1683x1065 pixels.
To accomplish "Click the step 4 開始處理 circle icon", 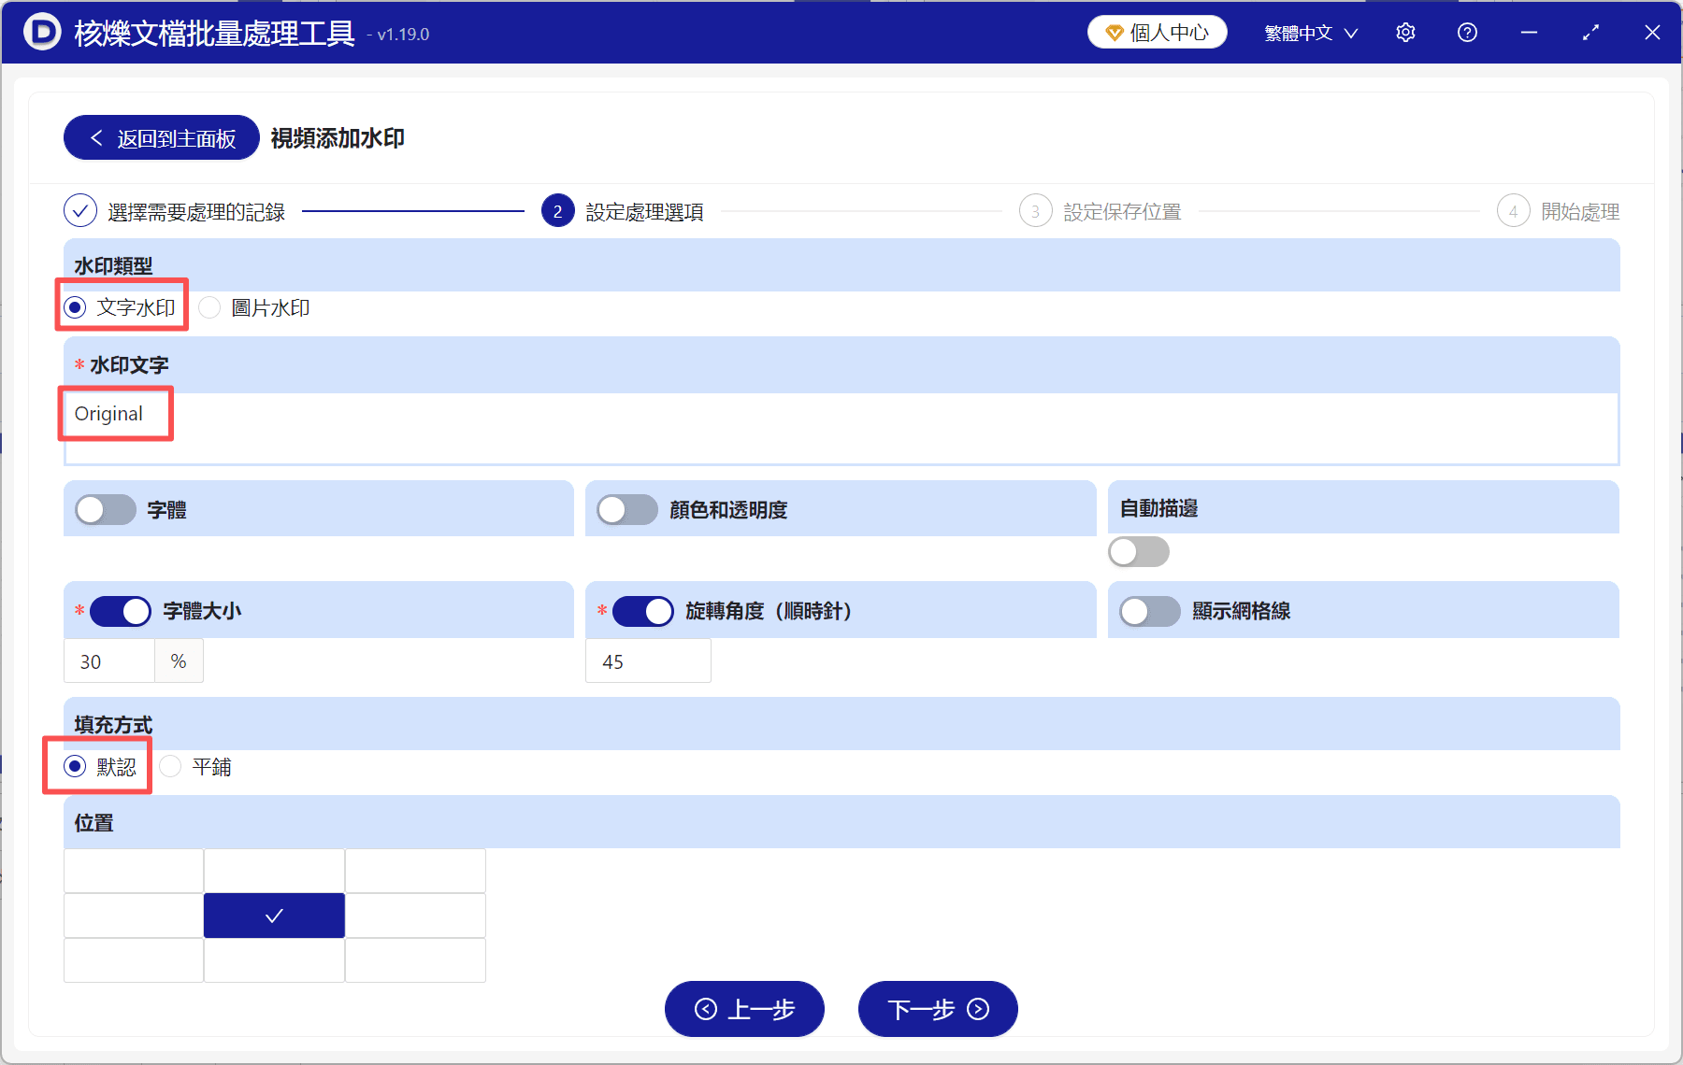I will [1514, 211].
